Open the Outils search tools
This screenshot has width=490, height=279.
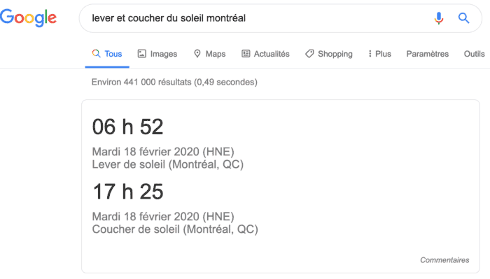click(475, 54)
